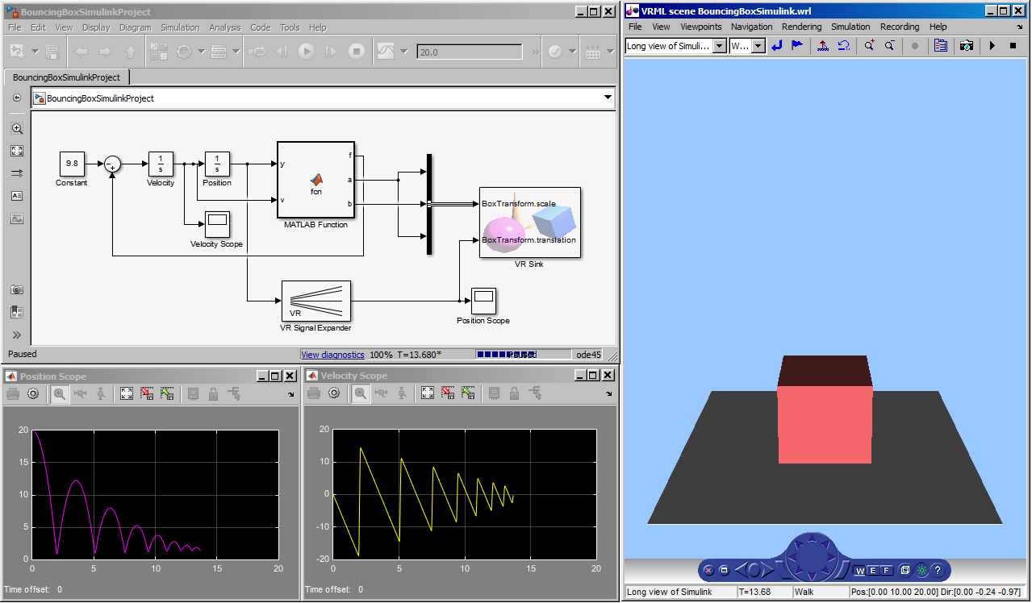
Task: Toggle zoom tool in Position Scope toolbar
Action: 59,393
